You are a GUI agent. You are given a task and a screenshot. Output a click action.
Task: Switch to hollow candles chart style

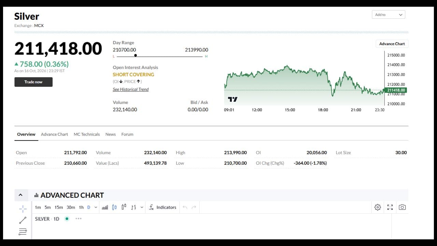point(124,207)
